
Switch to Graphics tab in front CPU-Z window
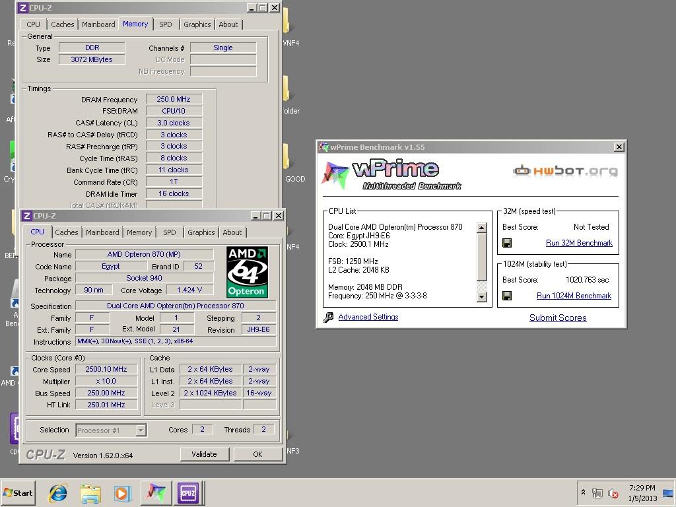point(201,232)
